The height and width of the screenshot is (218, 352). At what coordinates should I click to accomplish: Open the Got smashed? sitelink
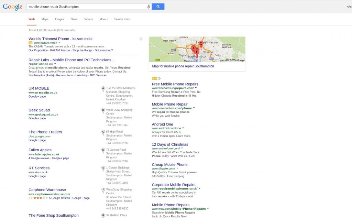coord(104,50)
